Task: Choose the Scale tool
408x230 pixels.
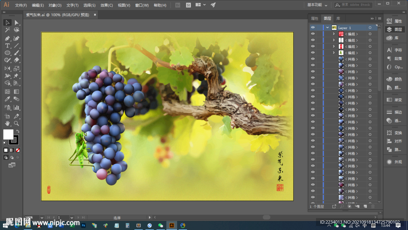Action: (16, 69)
